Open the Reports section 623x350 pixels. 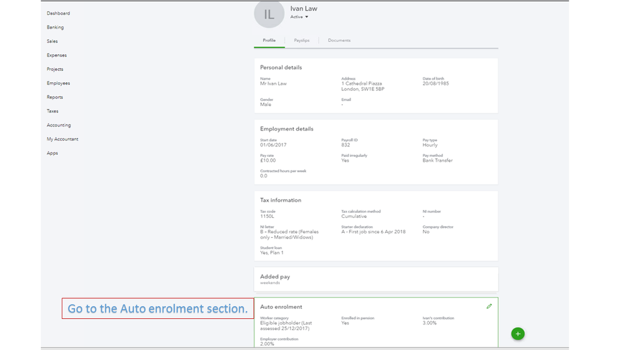[55, 97]
